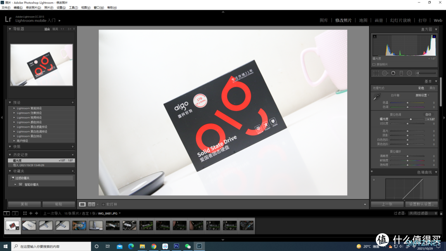
Task: Select main window display button 1
Action: [7, 213]
